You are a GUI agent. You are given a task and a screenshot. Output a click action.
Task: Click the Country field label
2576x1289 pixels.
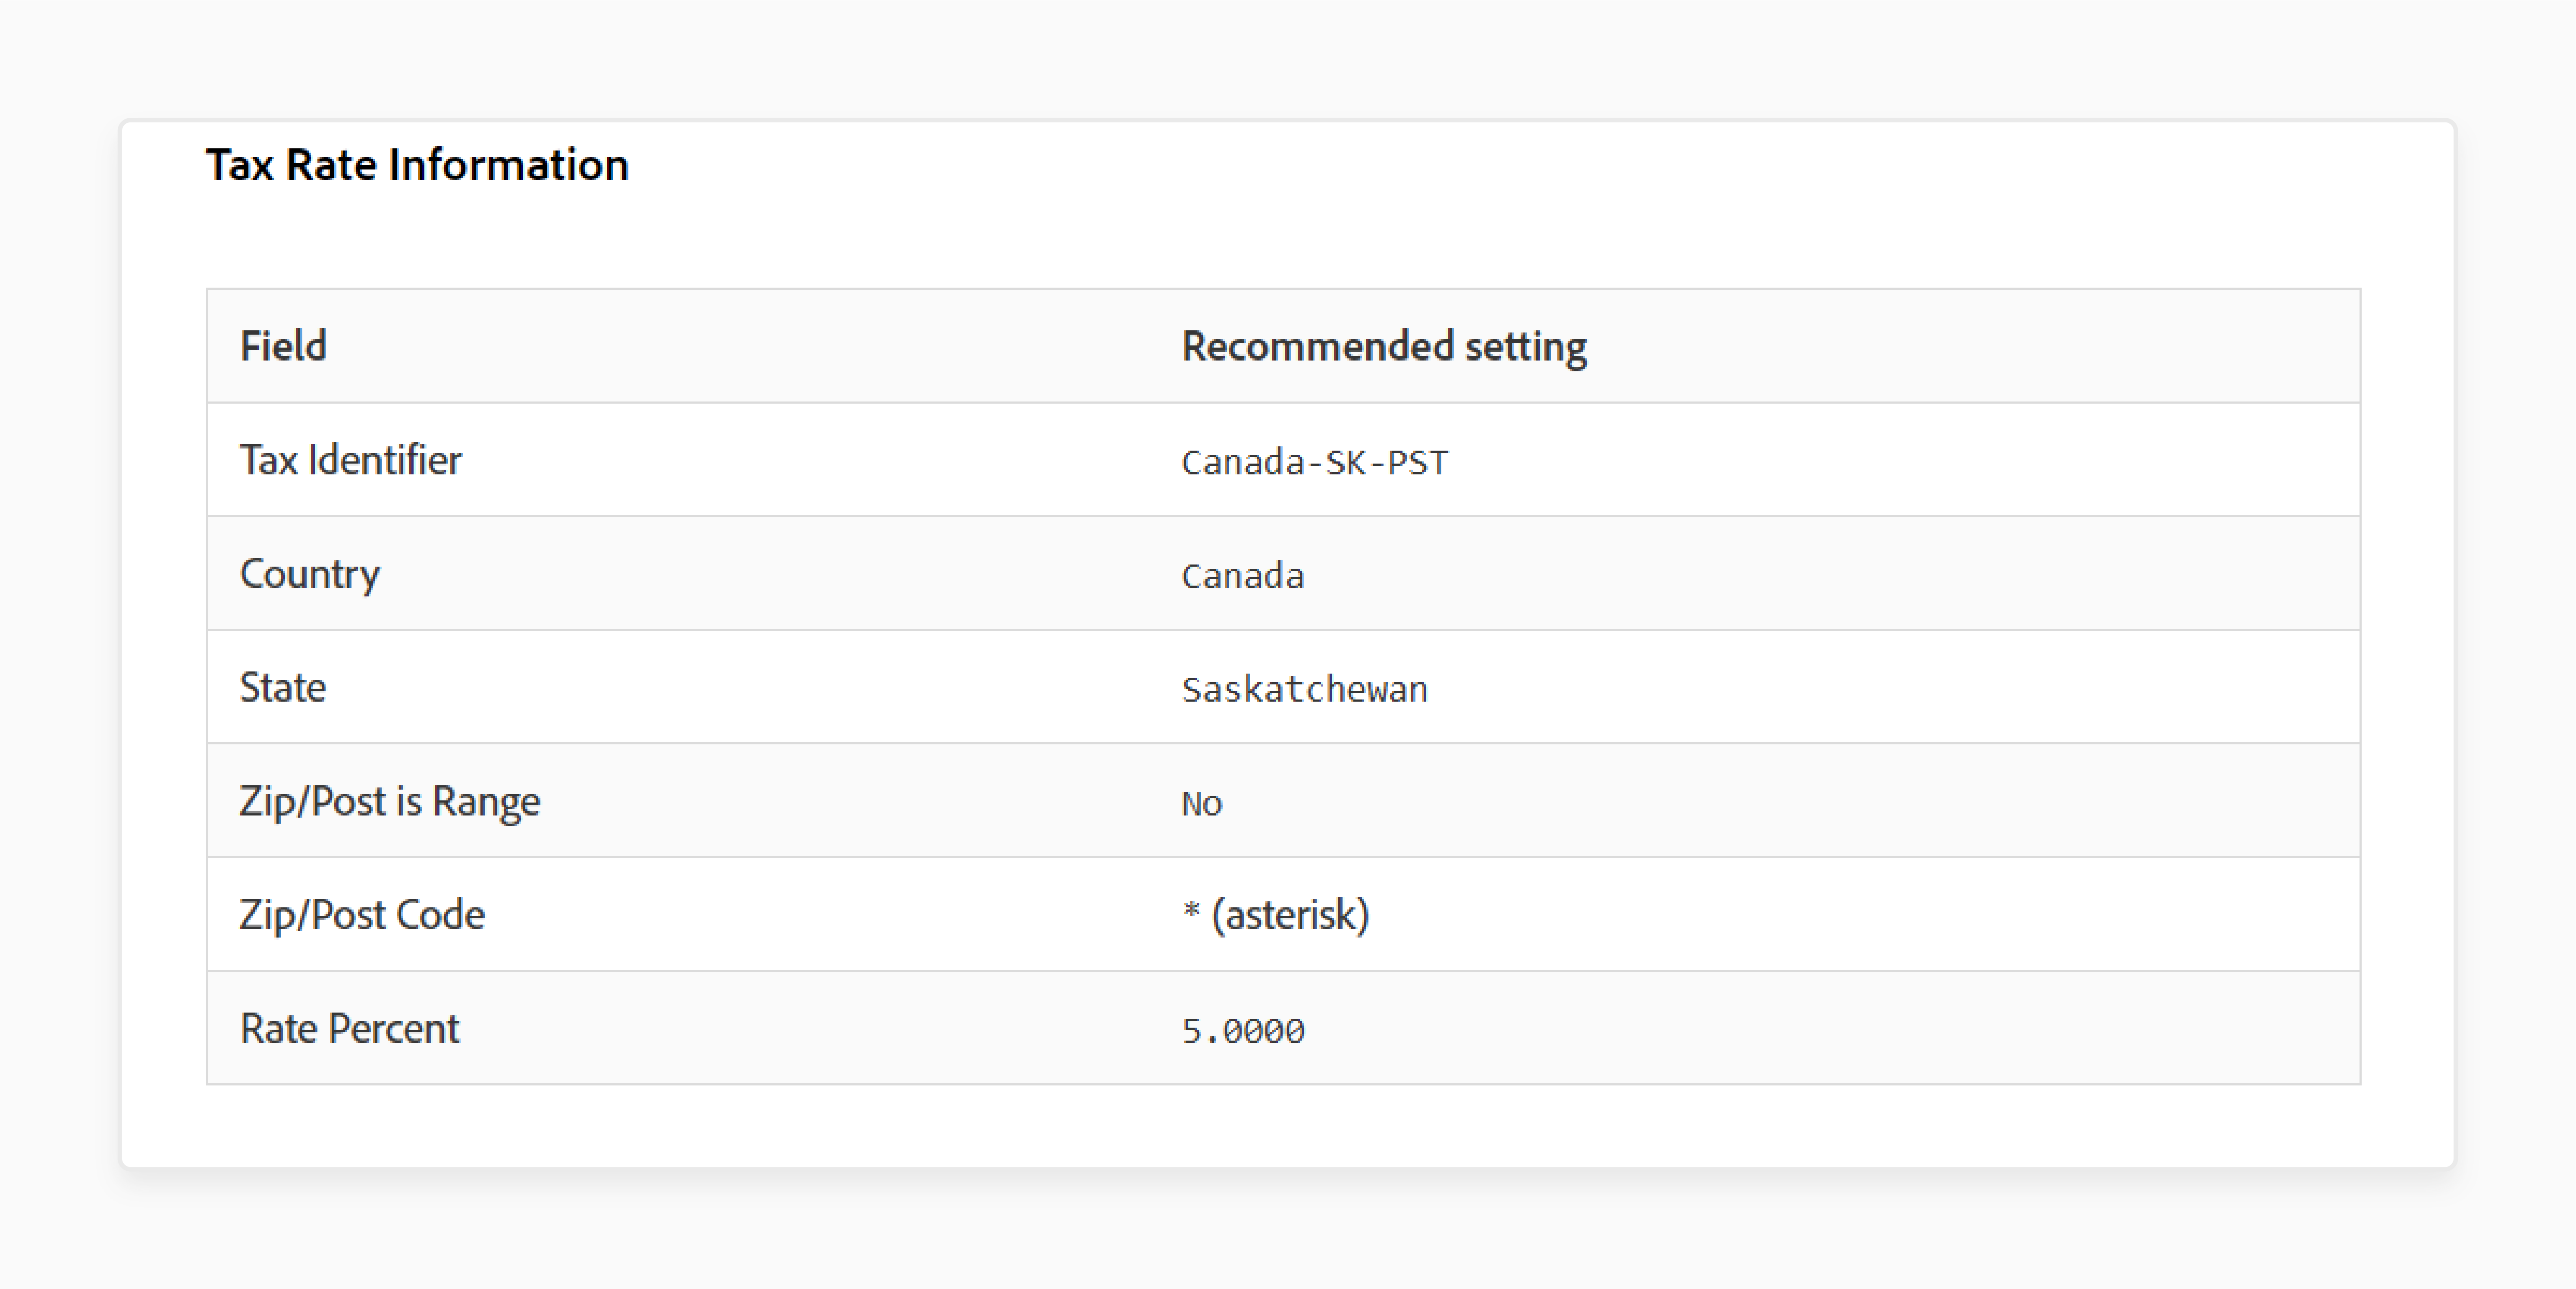pos(310,574)
